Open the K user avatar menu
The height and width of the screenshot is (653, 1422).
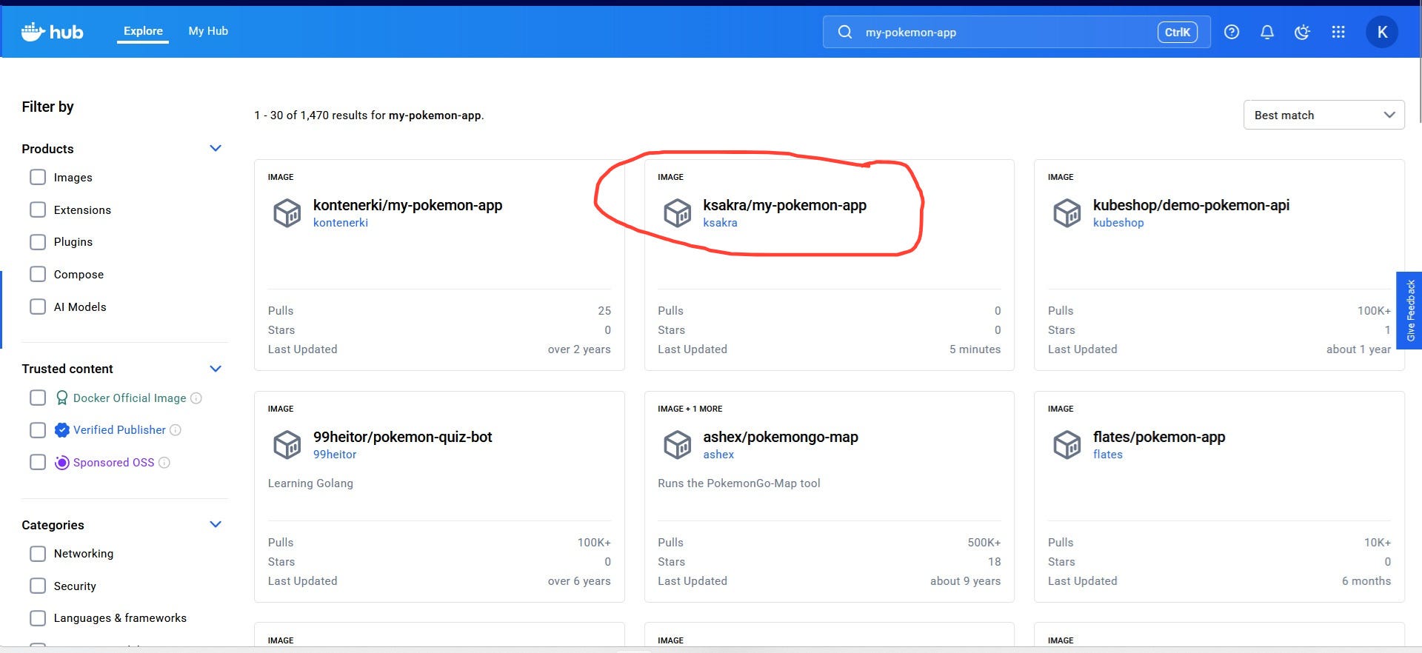pos(1382,32)
